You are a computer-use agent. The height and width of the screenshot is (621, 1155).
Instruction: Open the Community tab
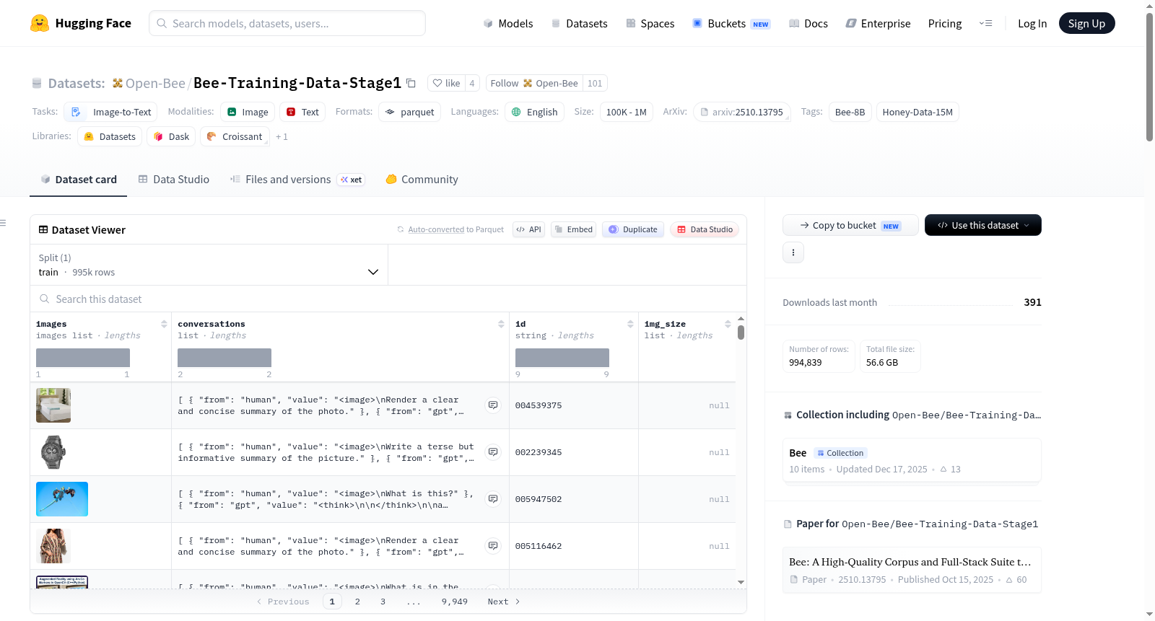click(x=422, y=180)
